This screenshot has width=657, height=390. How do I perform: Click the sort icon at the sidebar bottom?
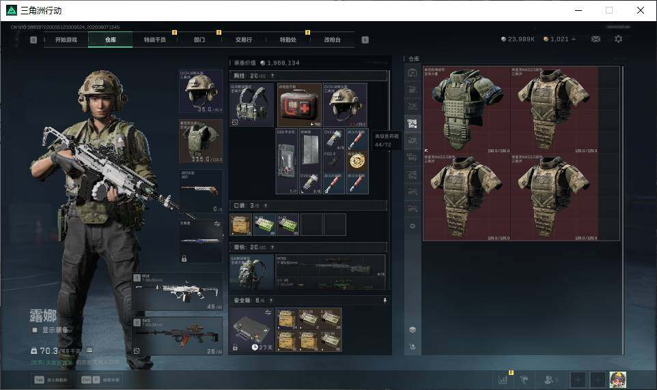pyautogui.click(x=413, y=346)
